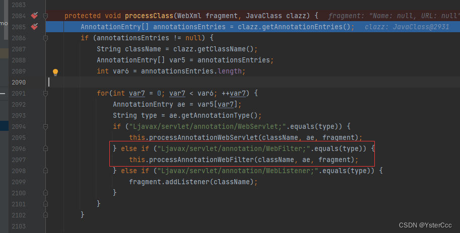This screenshot has height=233, width=460.
Task: Click the "Ljavax/servlet/annotation/WebFilter;" string
Action: pos(234,148)
